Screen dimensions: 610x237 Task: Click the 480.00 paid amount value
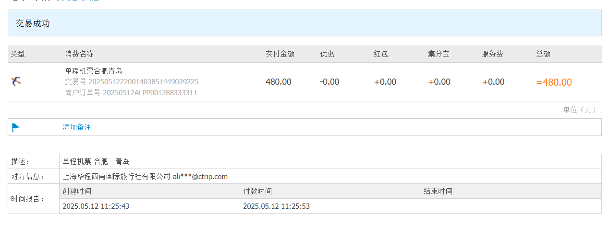click(278, 82)
